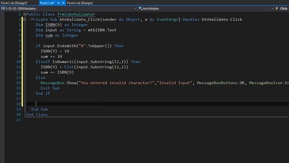Collapse the Public Class frmIsbnValidator block
The width and height of the screenshot is (289, 163).
tap(25, 14)
